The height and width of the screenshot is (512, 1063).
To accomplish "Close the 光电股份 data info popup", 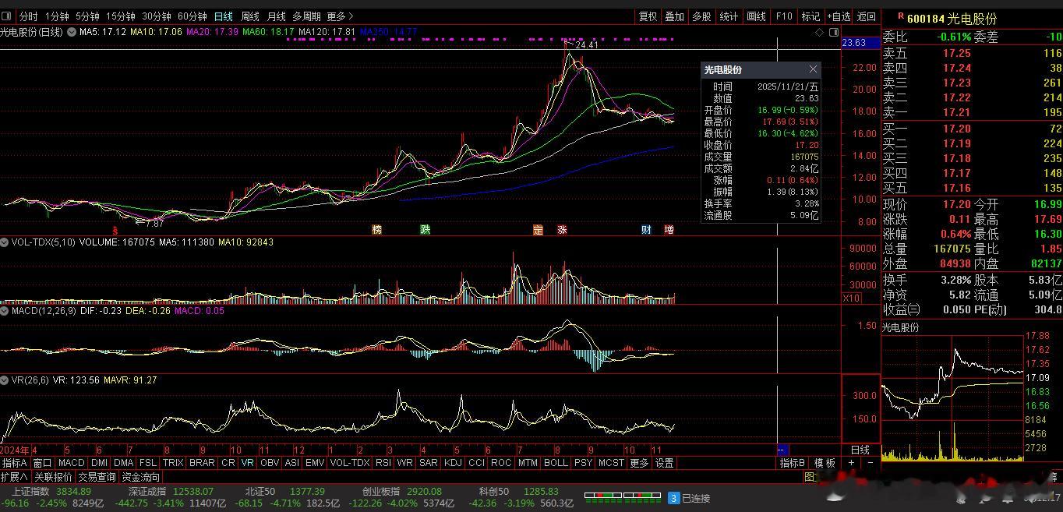I will 813,70.
